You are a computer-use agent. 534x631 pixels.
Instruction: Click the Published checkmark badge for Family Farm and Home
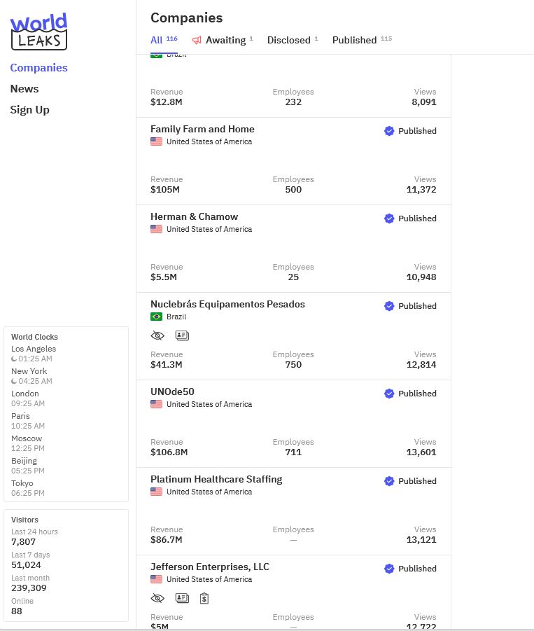389,131
